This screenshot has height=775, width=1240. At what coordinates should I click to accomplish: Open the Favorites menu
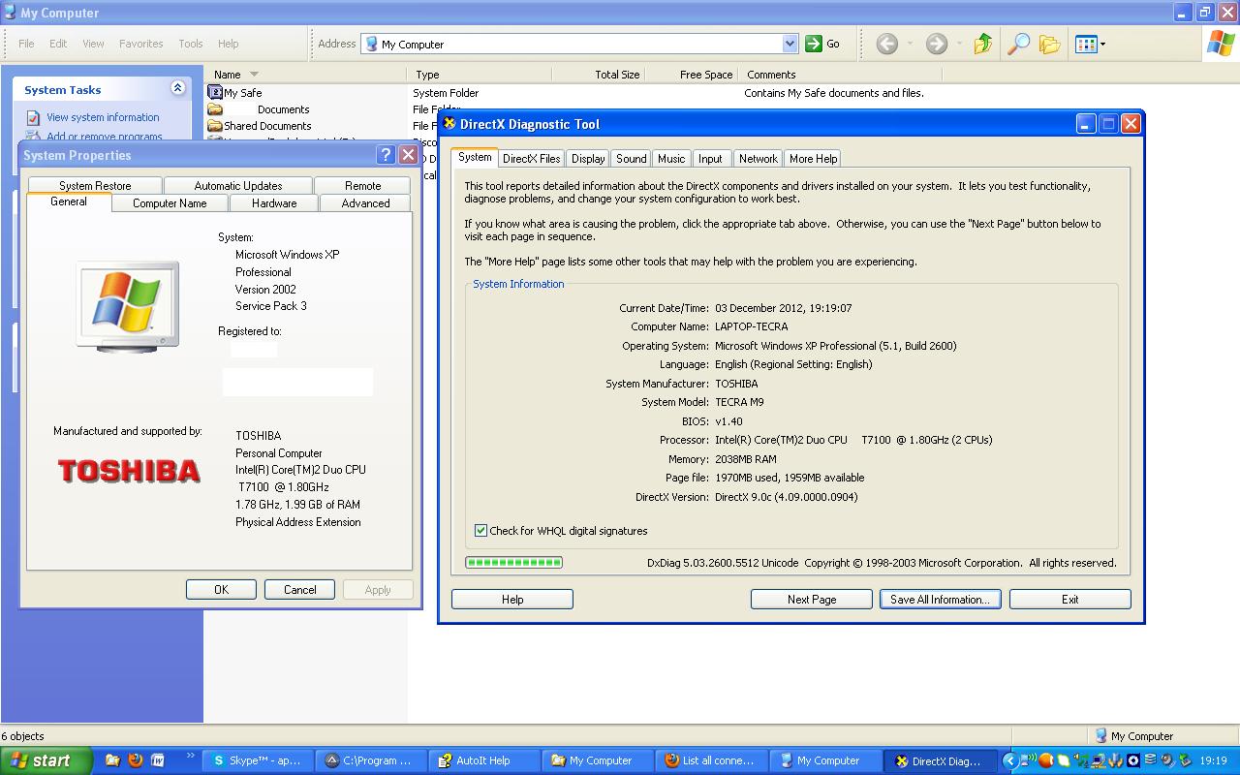pyautogui.click(x=141, y=44)
